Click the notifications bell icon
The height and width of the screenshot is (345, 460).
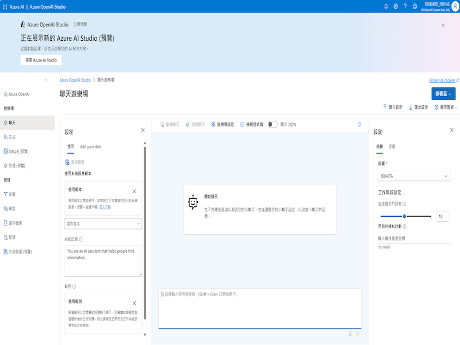click(x=386, y=6)
